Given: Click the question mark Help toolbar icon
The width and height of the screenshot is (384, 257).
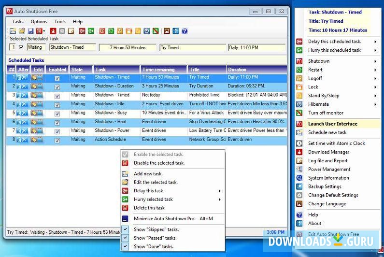Looking at the screenshot, I should [x=185, y=31].
